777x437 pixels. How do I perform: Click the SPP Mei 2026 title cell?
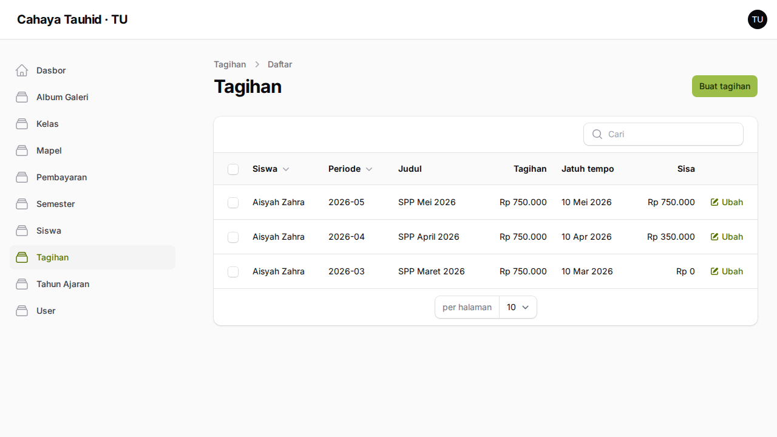427,202
